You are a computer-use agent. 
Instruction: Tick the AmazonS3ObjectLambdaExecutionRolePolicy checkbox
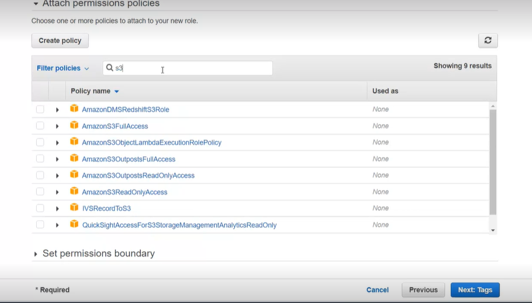coord(40,142)
